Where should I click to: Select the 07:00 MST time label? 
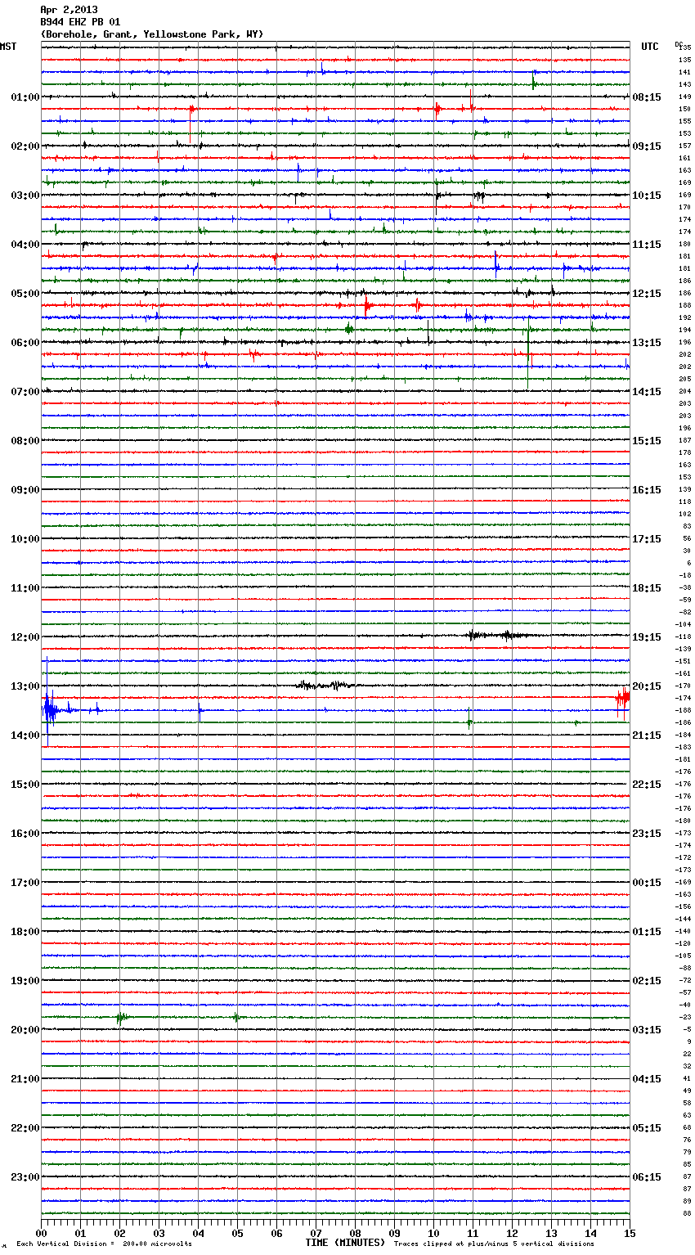(25, 392)
